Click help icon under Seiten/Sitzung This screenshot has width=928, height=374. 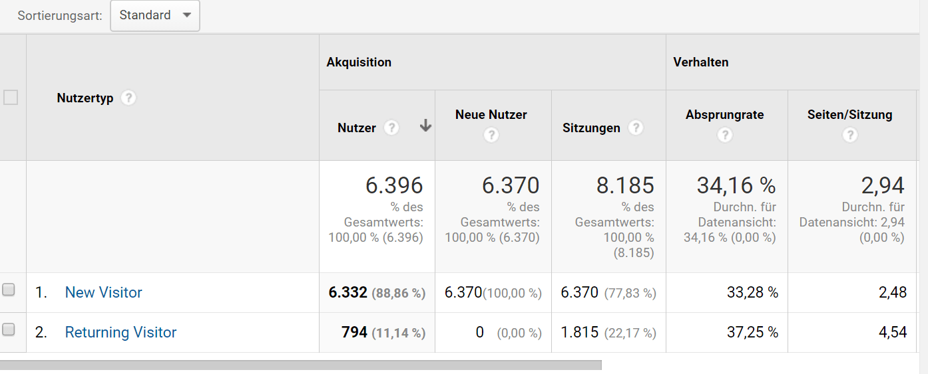tap(849, 135)
